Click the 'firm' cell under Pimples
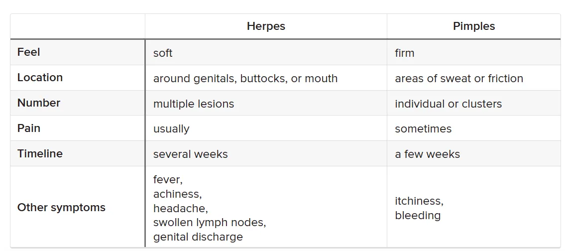The height and width of the screenshot is (251, 565). (404, 53)
